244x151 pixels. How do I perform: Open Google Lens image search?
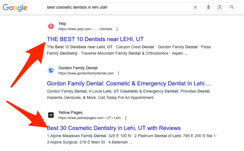(220, 7)
